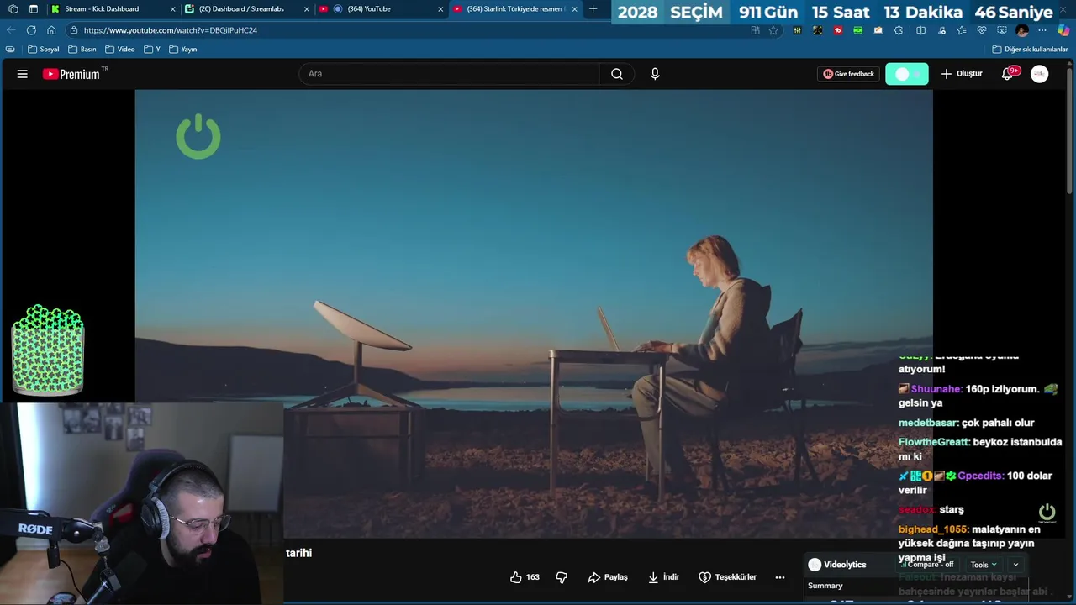The height and width of the screenshot is (605, 1076).
Task: Dislike the video
Action: pyautogui.click(x=562, y=577)
